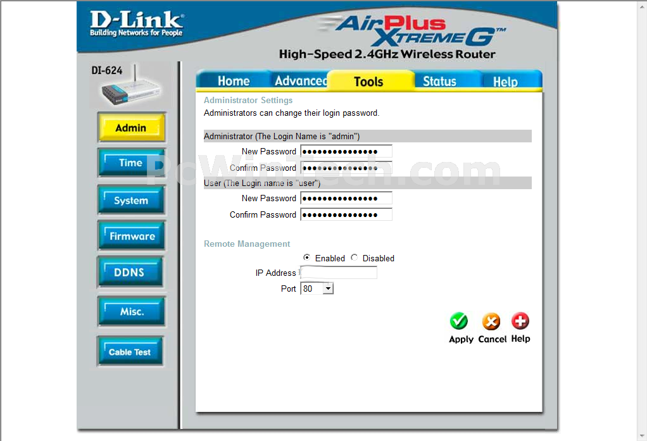
Task: Click the scrollbar down arrow
Action: point(643,436)
